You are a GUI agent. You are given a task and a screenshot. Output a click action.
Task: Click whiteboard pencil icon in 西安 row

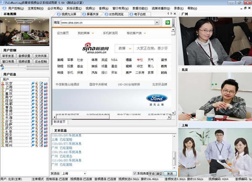41,135
